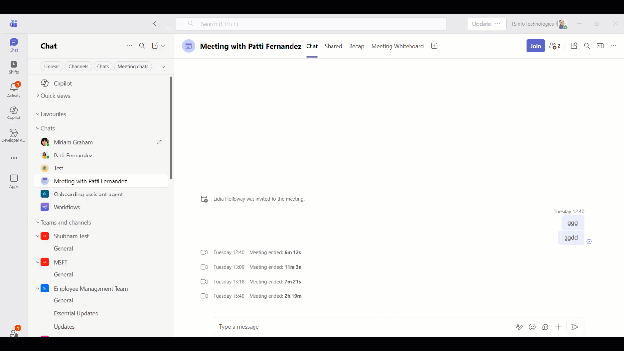The height and width of the screenshot is (351, 624).
Task: Open actions and apps plus in compose
Action: pyautogui.click(x=558, y=327)
